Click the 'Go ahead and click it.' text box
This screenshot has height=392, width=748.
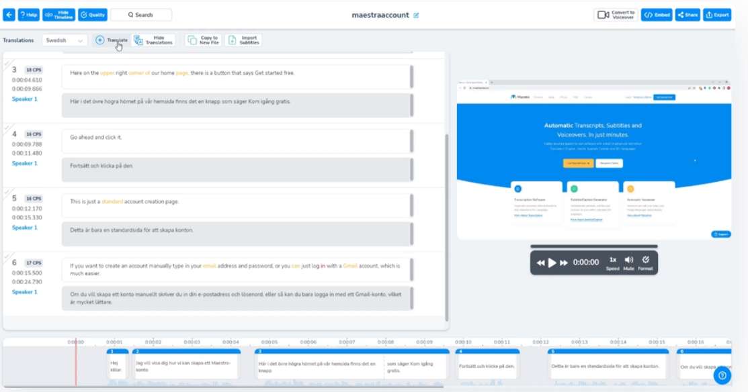coord(237,141)
